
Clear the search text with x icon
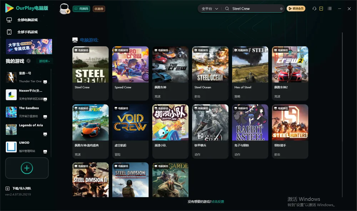pyautogui.click(x=281, y=9)
